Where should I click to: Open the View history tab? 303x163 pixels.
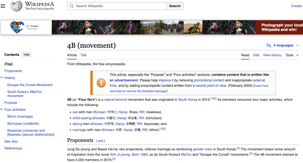[x=272, y=55]
